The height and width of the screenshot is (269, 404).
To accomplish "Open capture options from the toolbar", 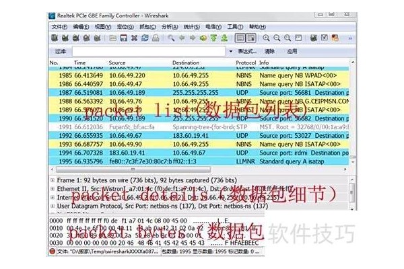I will [65, 38].
